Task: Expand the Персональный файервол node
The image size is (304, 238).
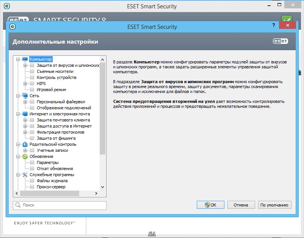Action: [x=25, y=102]
